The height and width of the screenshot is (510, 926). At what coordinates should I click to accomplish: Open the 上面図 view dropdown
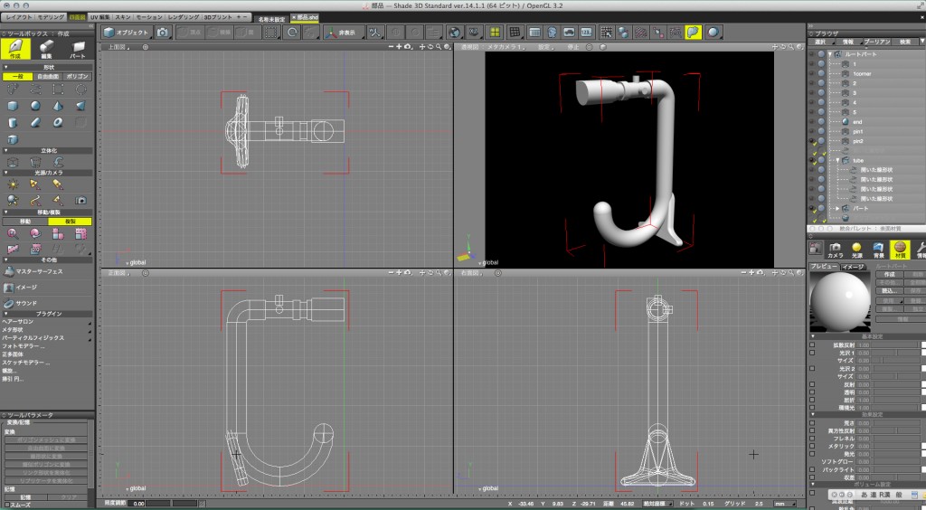pyautogui.click(x=118, y=47)
